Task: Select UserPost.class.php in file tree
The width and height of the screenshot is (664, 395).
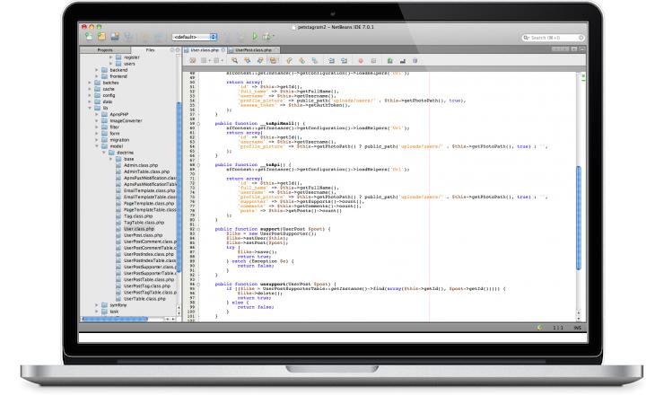Action: pos(143,235)
